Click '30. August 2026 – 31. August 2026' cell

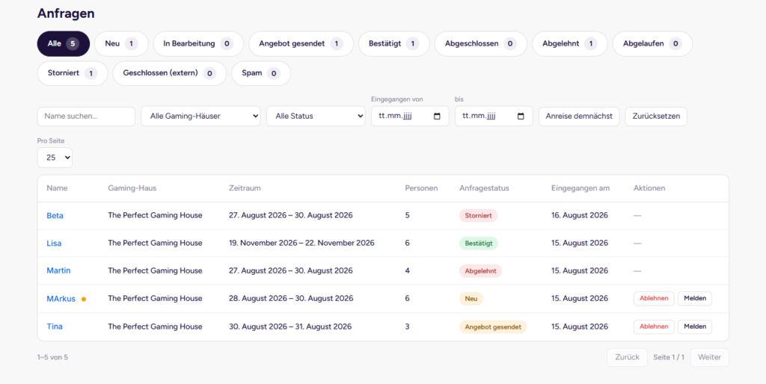coord(290,327)
